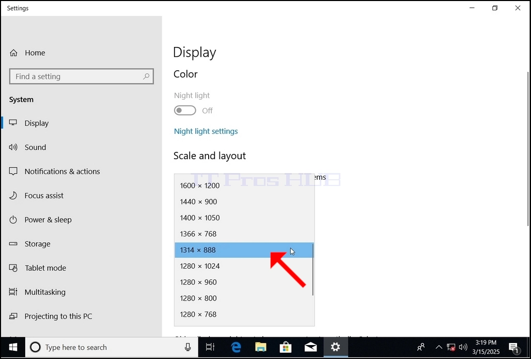531x359 pixels.
Task: Pick 1280 × 1024 from resolution list
Action: 244,266
